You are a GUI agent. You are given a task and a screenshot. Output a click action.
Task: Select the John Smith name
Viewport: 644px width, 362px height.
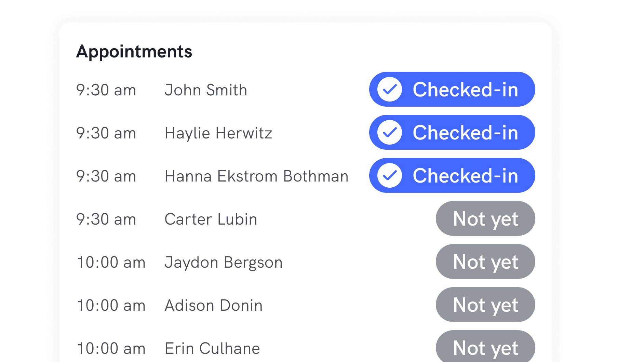(x=205, y=90)
